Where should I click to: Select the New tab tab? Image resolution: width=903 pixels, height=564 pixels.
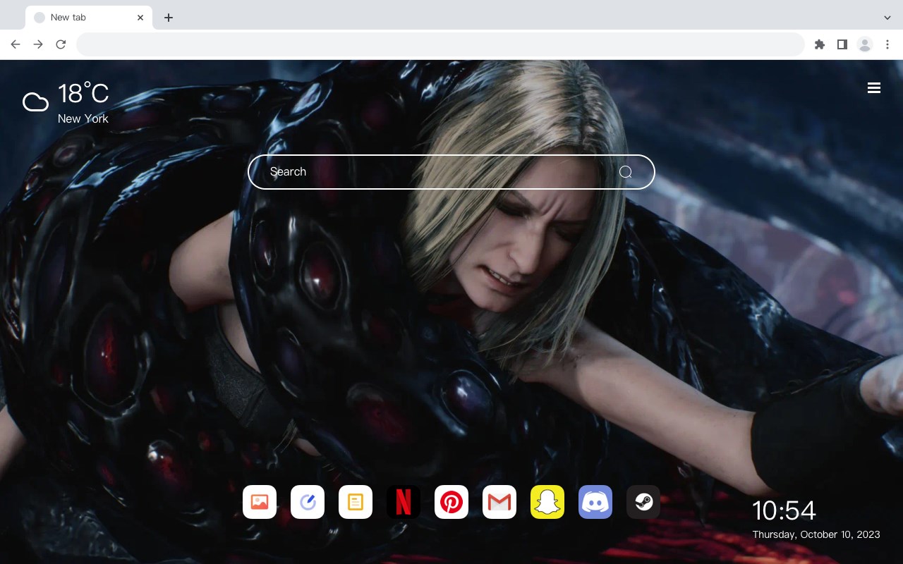(x=89, y=18)
